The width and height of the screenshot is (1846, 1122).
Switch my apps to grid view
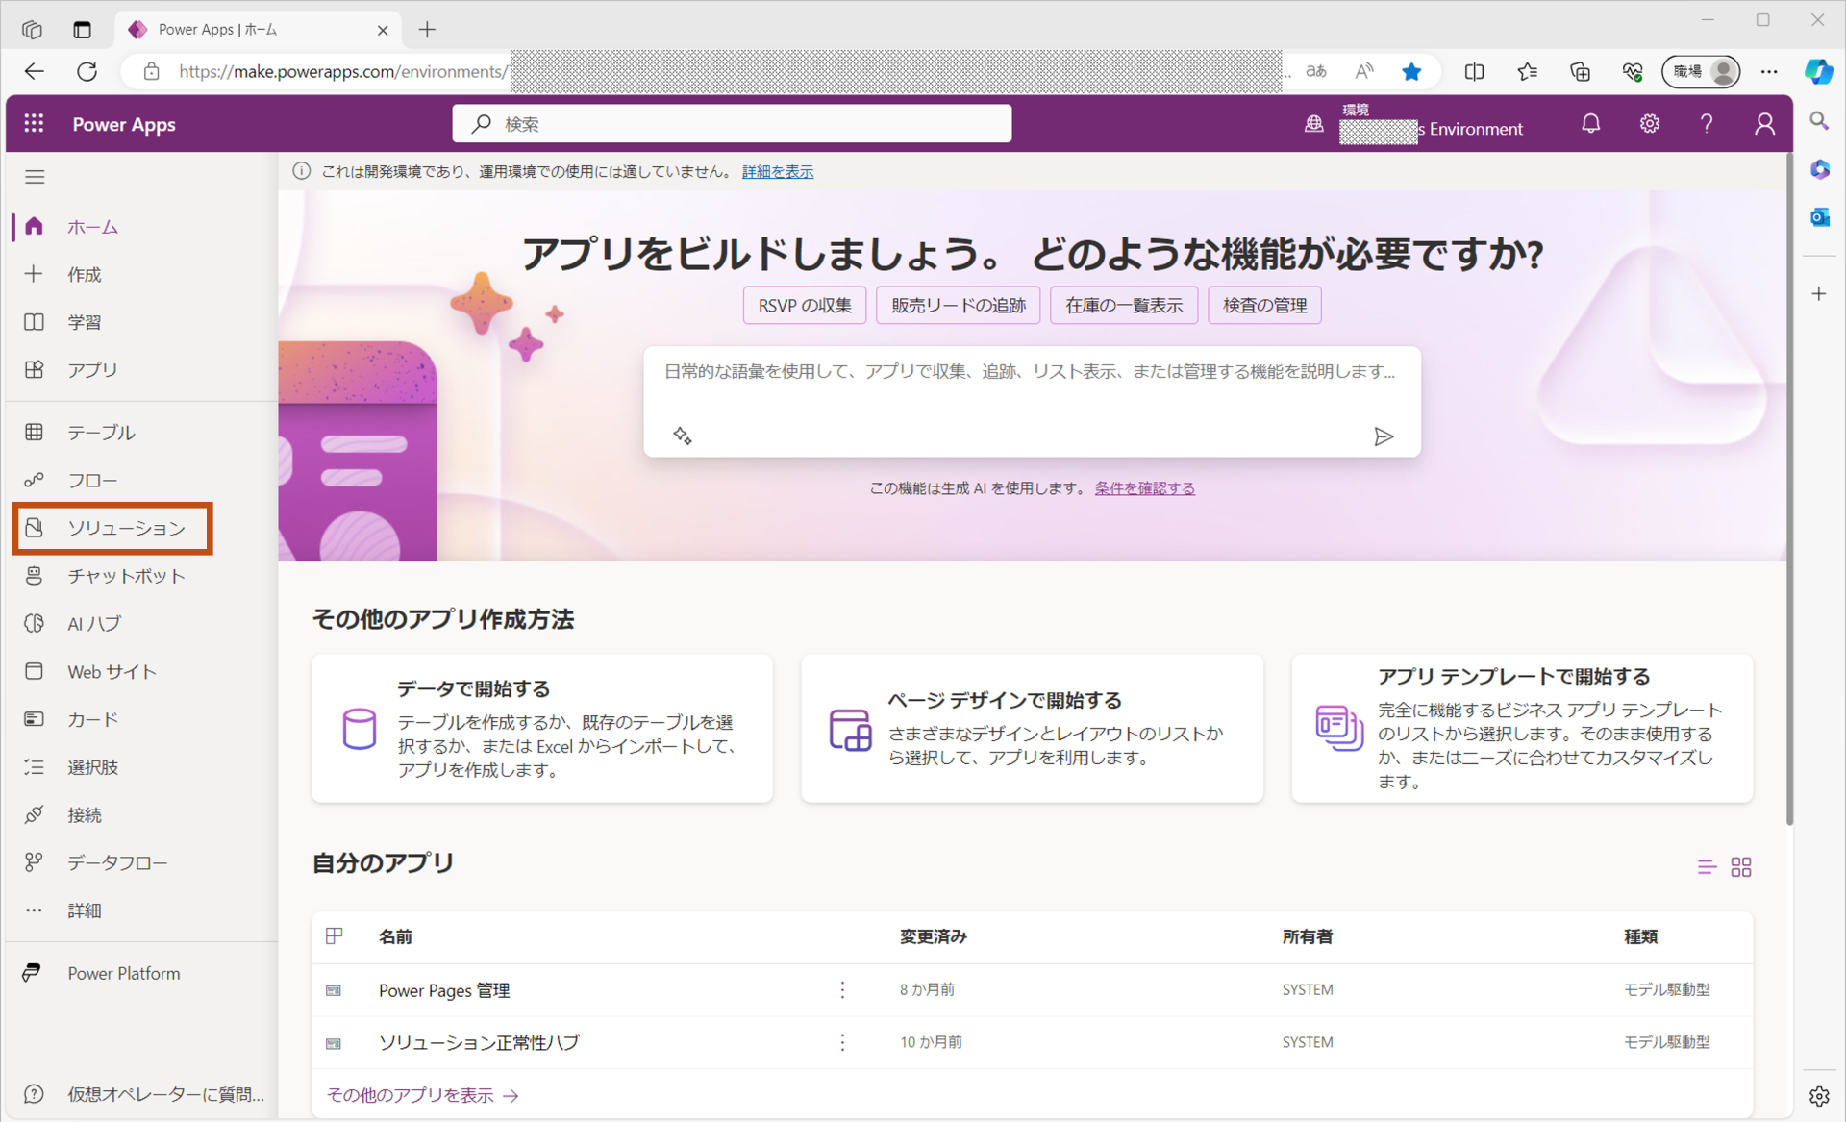point(1741,867)
